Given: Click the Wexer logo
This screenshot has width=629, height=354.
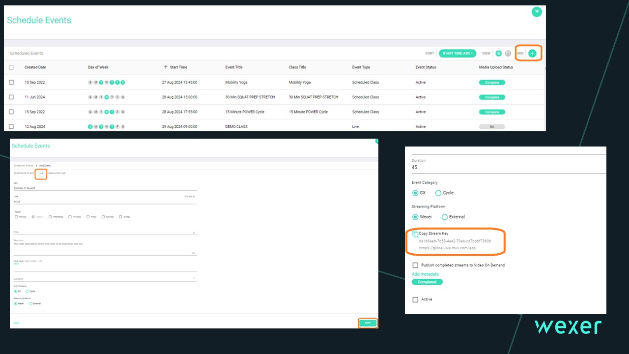Looking at the screenshot, I should [x=568, y=327].
